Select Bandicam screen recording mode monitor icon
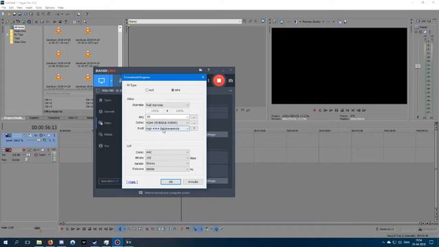The image size is (439, 247). [x=102, y=81]
